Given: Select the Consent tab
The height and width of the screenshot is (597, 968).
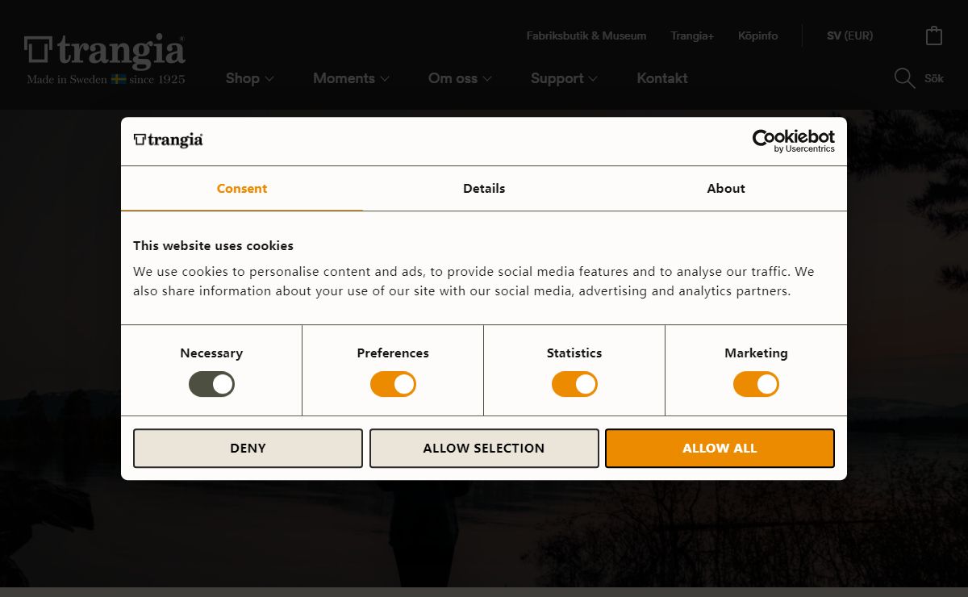Looking at the screenshot, I should coord(242,189).
